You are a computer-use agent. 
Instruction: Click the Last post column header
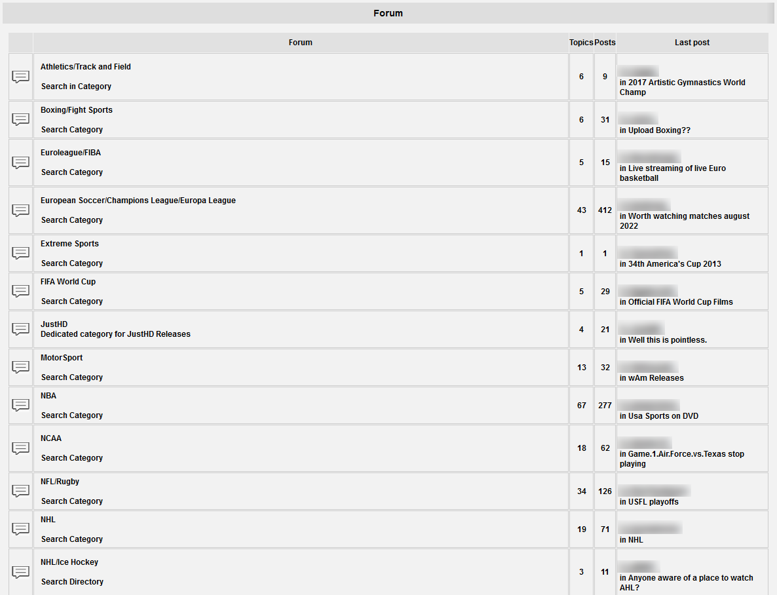(692, 43)
